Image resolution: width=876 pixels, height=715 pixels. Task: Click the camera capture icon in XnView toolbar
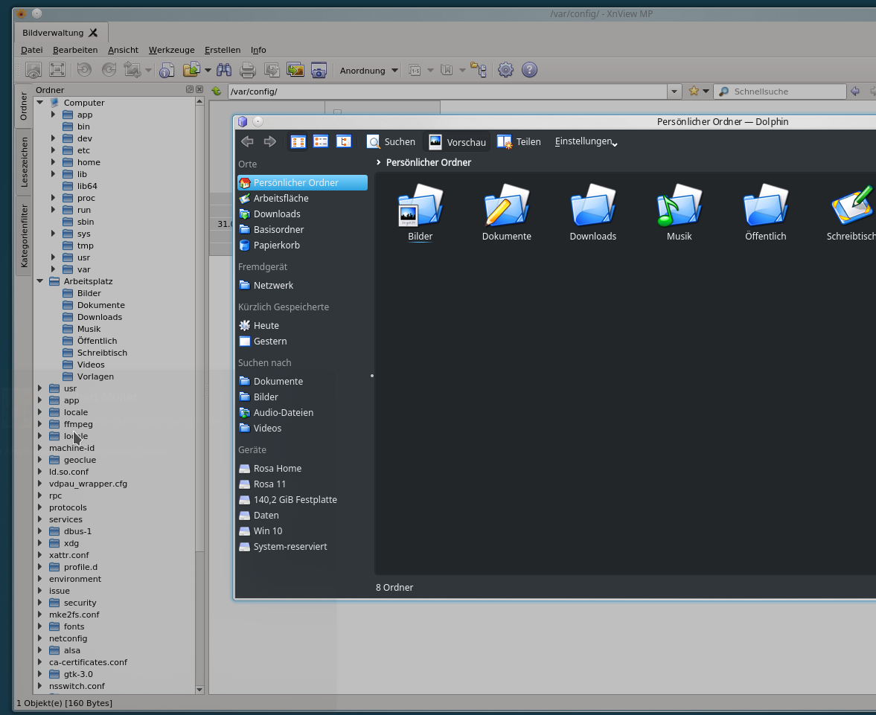319,70
